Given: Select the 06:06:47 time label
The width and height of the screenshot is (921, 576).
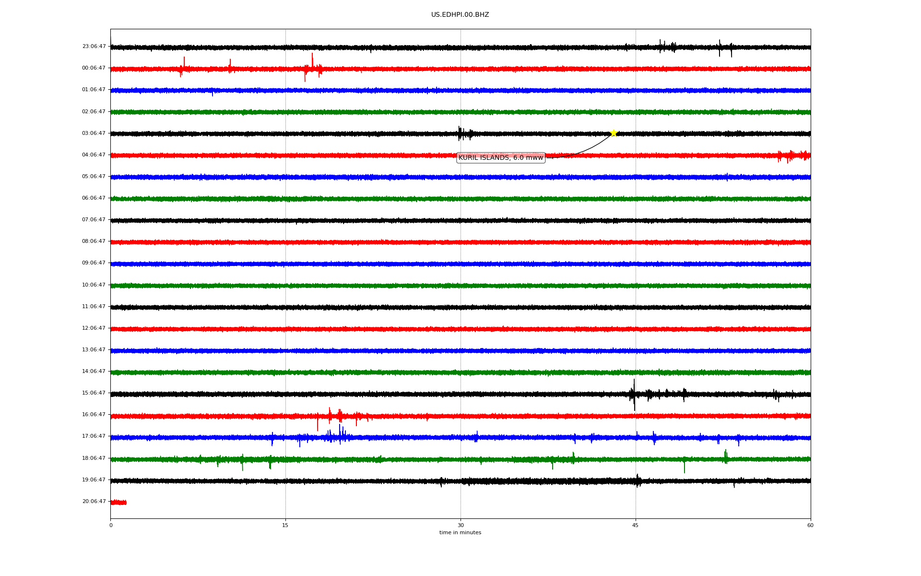Looking at the screenshot, I should [94, 198].
